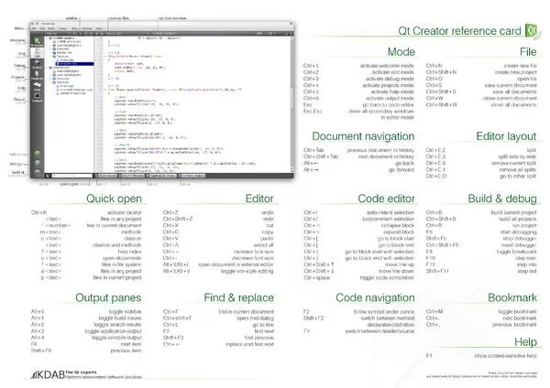Click the green run button

(38, 154)
